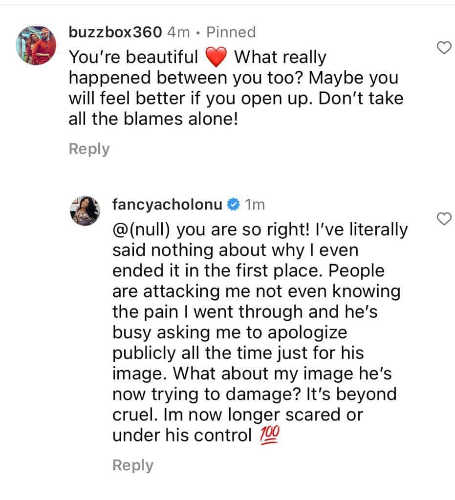Click the "You're beautiful" comment text
455x500 pixels.
[133, 58]
